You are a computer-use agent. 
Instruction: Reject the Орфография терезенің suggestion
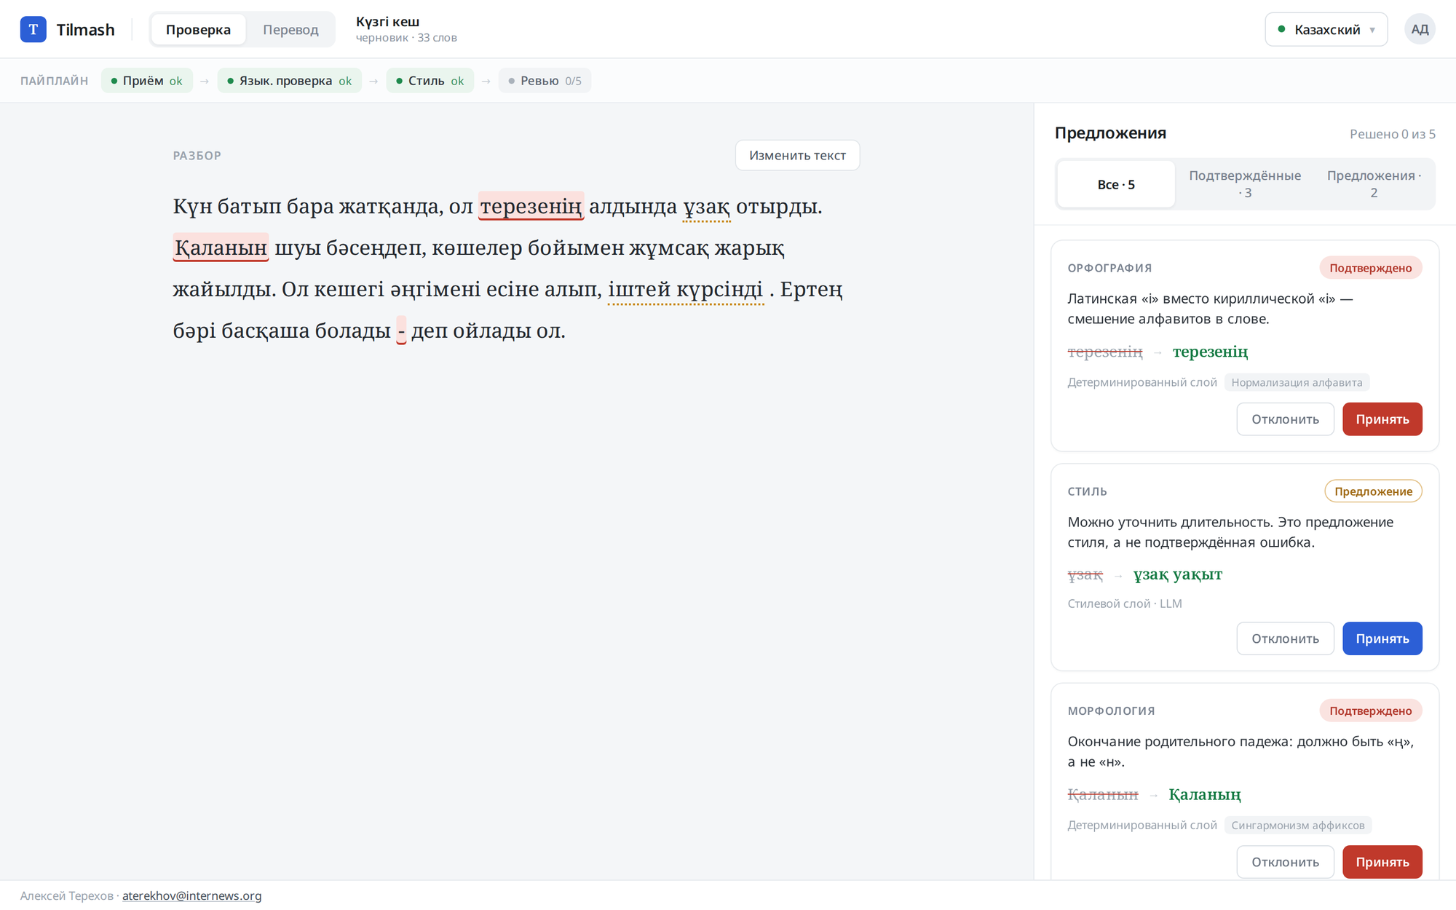(1285, 419)
